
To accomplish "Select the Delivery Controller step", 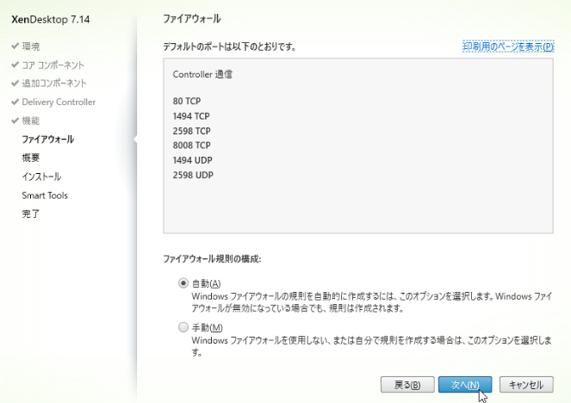I will coord(59,102).
